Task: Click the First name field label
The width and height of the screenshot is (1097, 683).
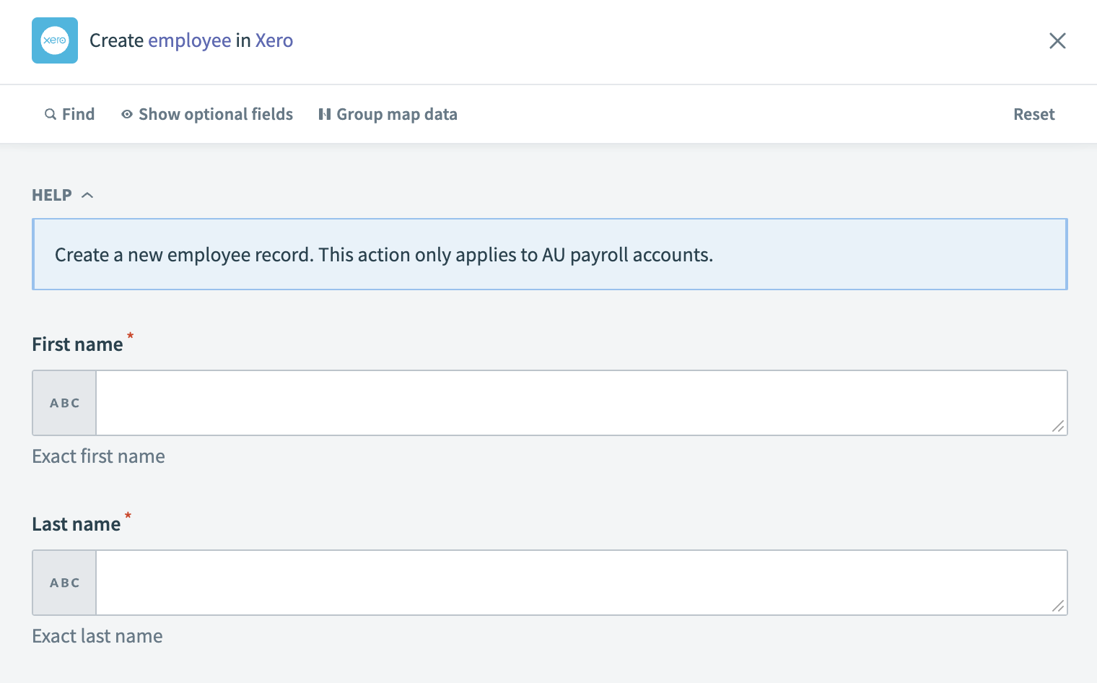Action: coord(77,344)
